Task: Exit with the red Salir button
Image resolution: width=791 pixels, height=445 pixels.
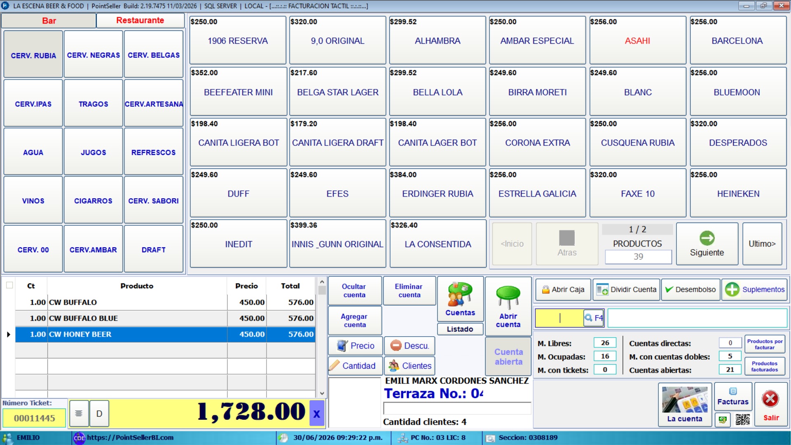Action: click(x=771, y=405)
